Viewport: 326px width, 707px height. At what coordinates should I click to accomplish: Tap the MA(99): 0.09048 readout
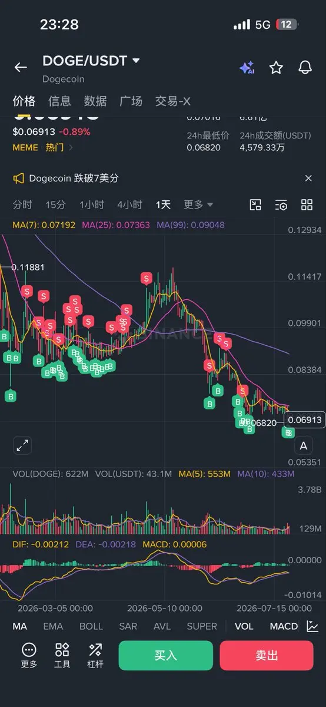click(191, 224)
